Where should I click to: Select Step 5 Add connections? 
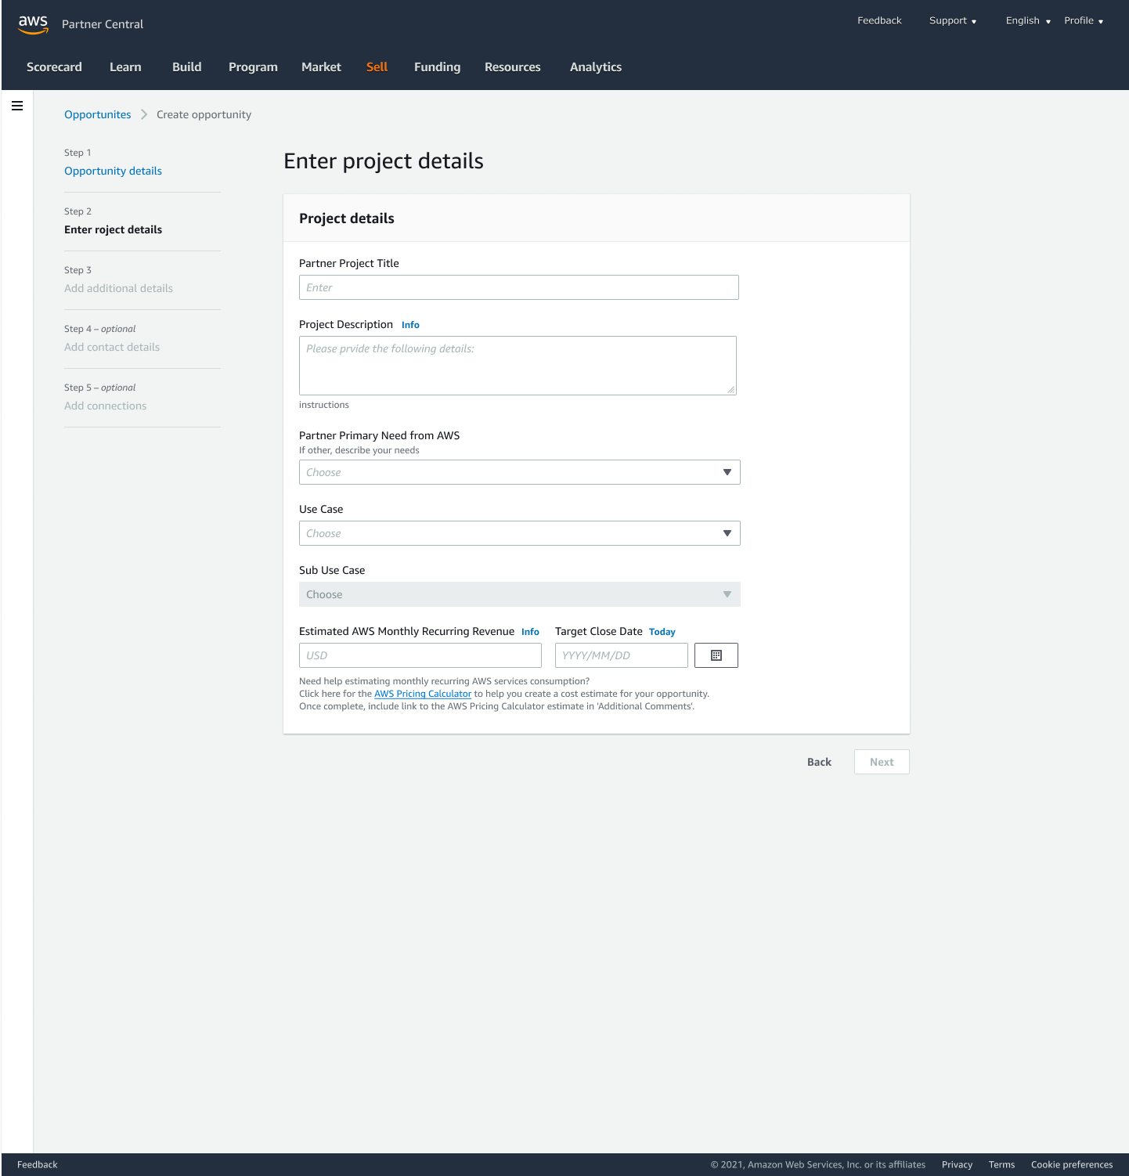coord(106,406)
